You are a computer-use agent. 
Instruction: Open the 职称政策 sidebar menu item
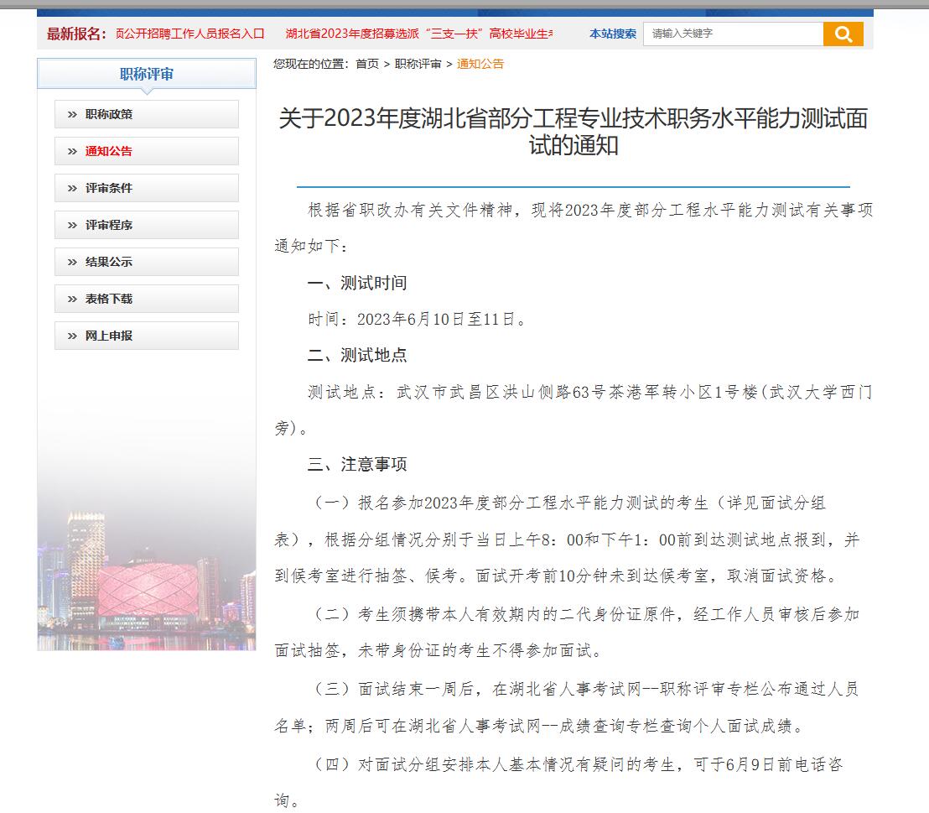[147, 114]
